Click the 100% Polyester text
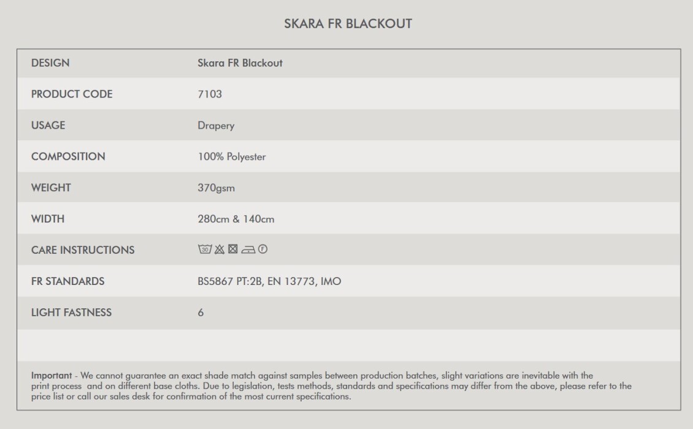Viewport: 693px width, 429px height. 232,157
